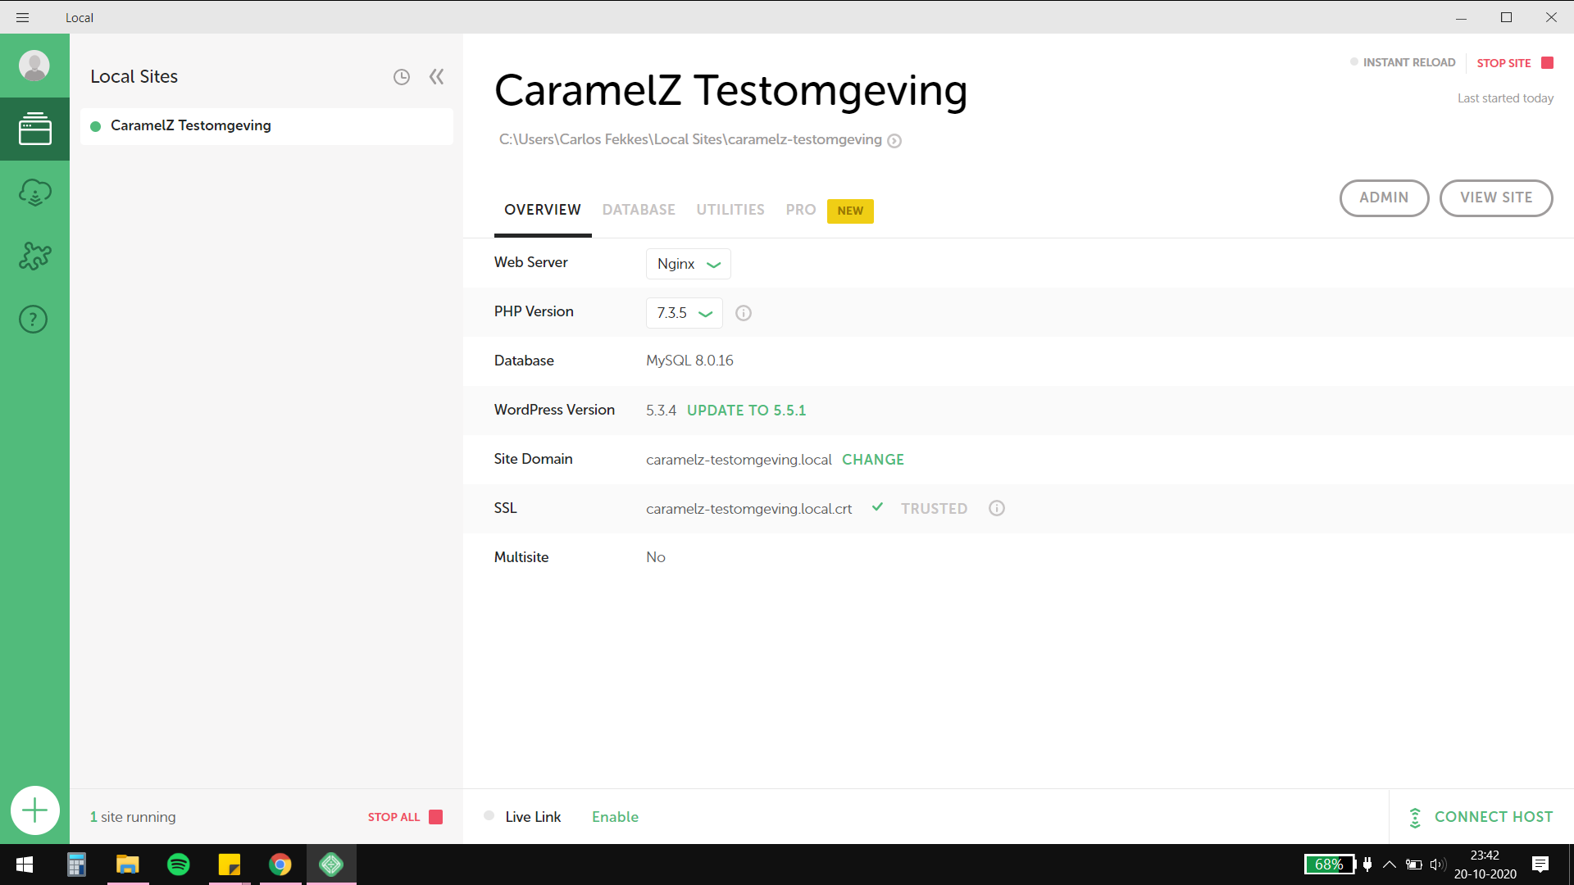Open site folder arrow icon beside path

894,141
